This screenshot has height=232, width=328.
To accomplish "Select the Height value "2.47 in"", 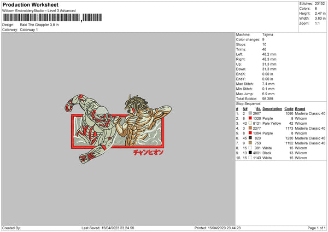I will (x=320, y=13).
